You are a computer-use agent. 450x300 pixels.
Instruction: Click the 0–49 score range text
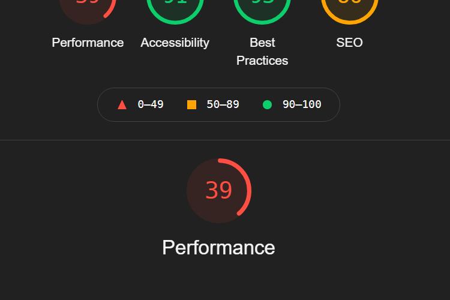pyautogui.click(x=151, y=104)
